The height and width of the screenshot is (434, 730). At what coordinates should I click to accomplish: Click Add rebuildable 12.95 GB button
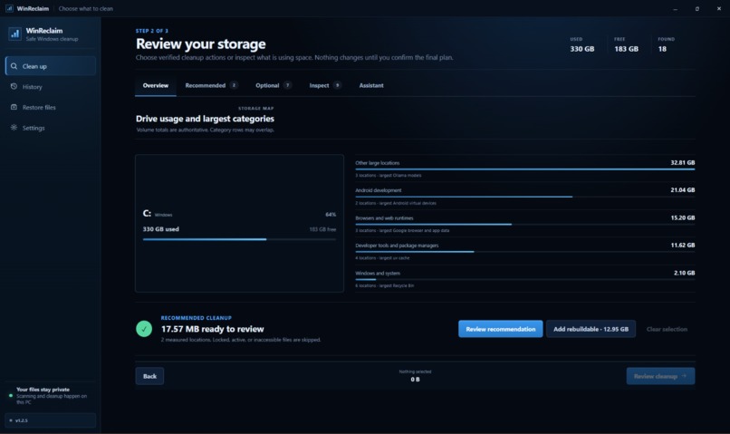(x=591, y=329)
